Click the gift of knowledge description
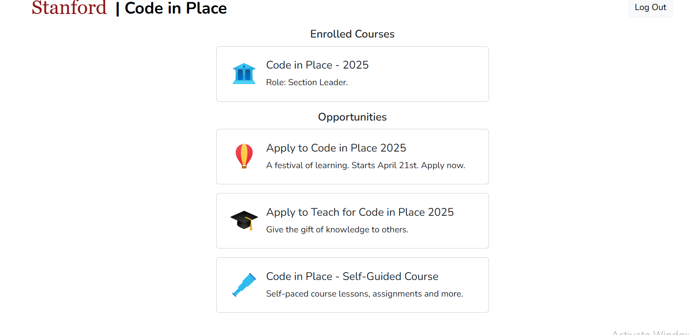Screen dimensions: 689x335 point(337,229)
